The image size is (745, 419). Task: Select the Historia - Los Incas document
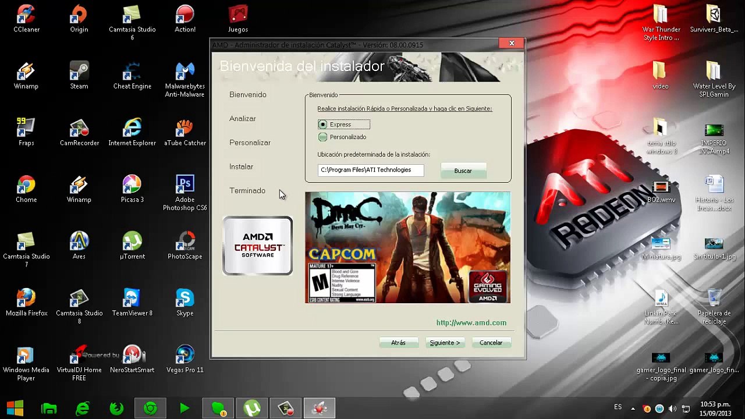(x=714, y=193)
